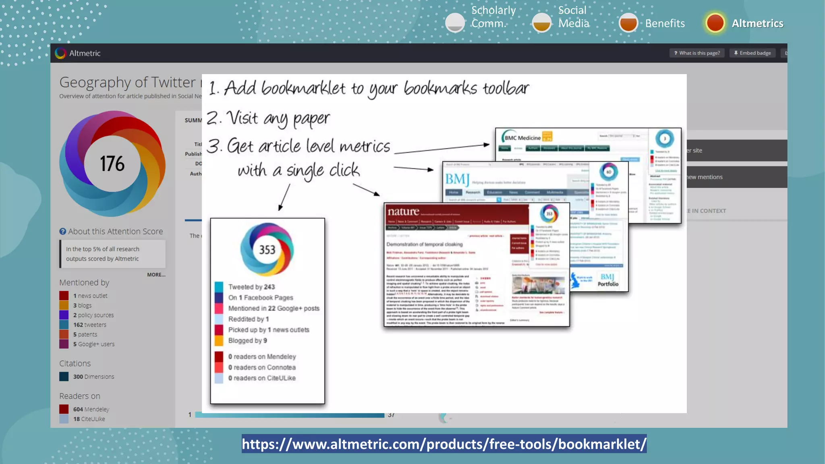Open the 'What is this page?' button
This screenshot has height=464, width=825.
point(697,53)
